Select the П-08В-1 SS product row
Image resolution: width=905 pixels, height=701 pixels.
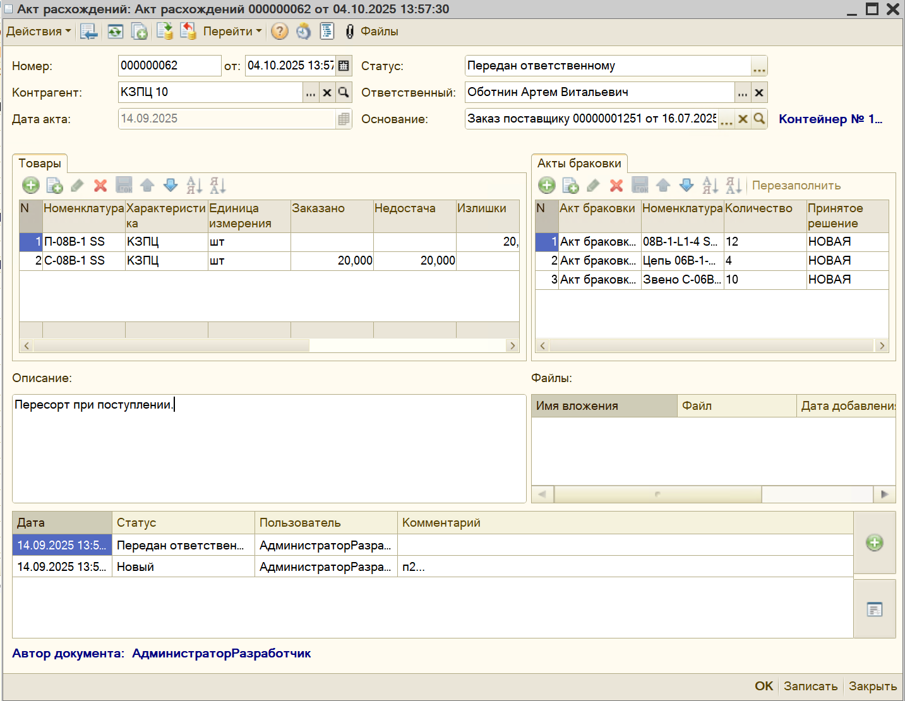click(269, 242)
